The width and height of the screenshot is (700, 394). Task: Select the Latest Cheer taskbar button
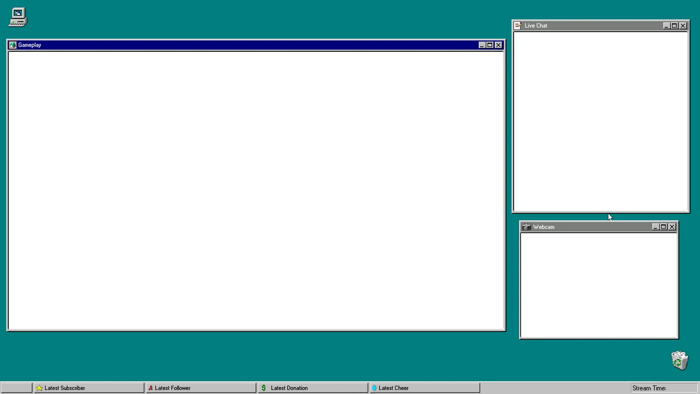click(425, 388)
